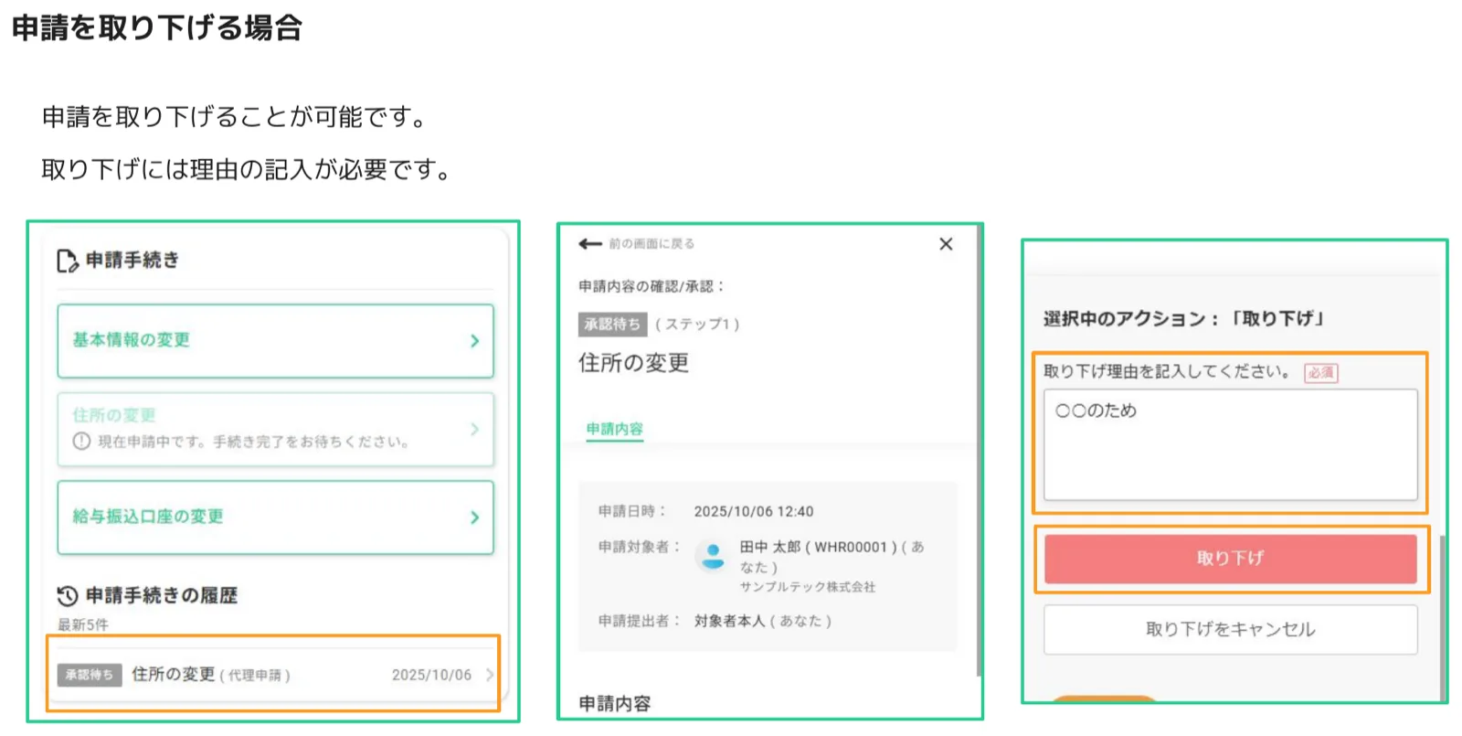Click the 承認待ち badge in the history row

[x=90, y=675]
